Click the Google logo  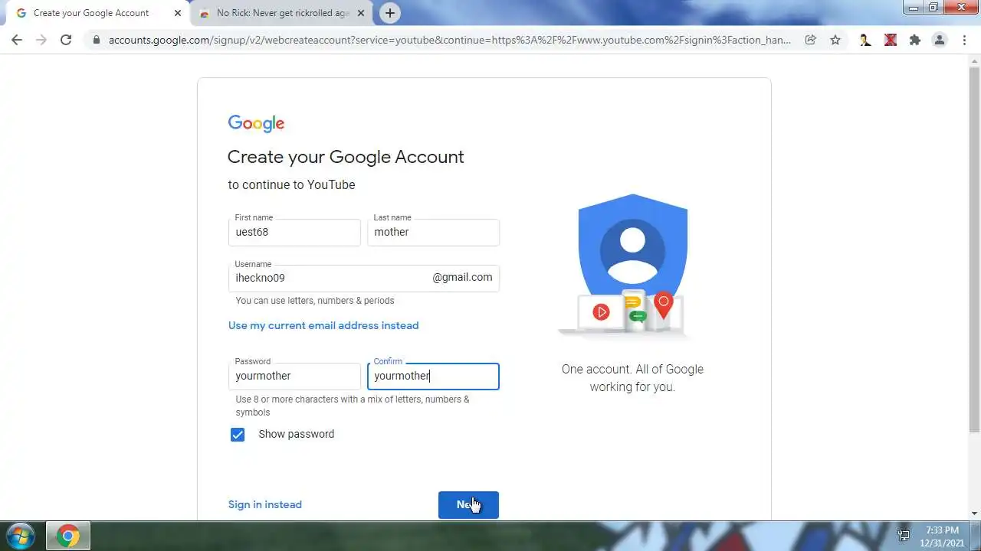click(256, 124)
